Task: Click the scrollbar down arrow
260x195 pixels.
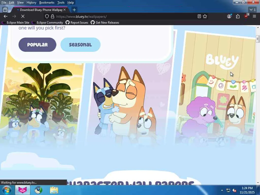Action: click(258, 183)
